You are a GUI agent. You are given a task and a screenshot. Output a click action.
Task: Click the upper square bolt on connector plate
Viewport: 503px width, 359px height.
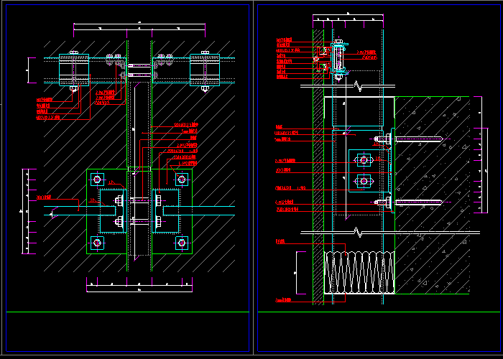pos(364,159)
